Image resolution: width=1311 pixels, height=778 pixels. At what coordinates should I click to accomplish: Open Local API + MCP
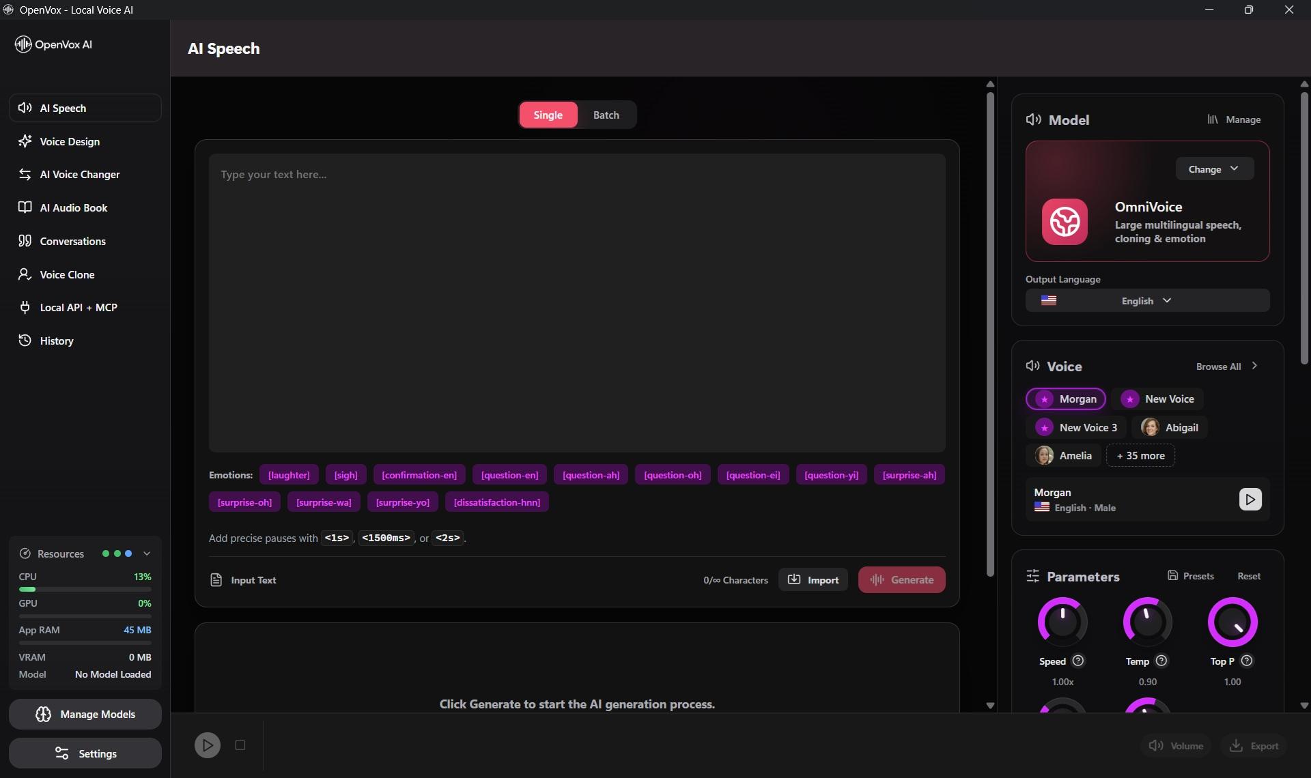[x=85, y=307]
